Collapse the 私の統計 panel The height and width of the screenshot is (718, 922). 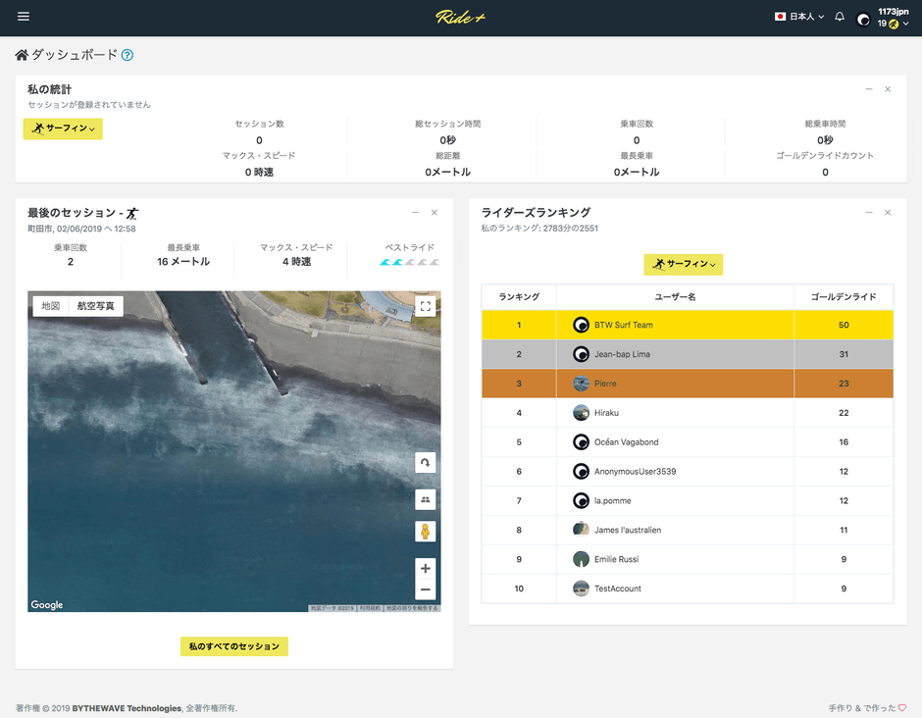pyautogui.click(x=869, y=89)
